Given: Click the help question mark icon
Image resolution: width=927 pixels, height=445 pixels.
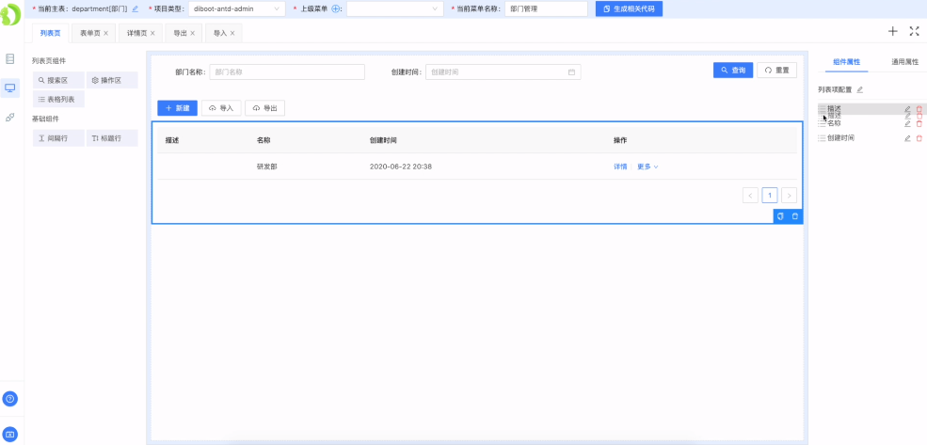Looking at the screenshot, I should (10, 399).
